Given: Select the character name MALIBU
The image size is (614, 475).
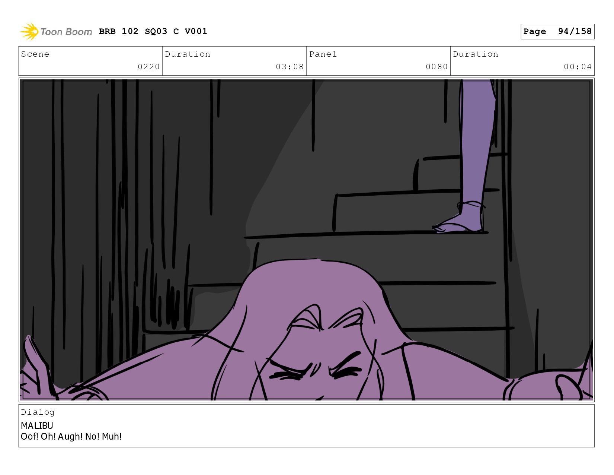Looking at the screenshot, I should [37, 425].
